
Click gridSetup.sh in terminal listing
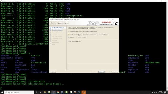(x=39, y=63)
